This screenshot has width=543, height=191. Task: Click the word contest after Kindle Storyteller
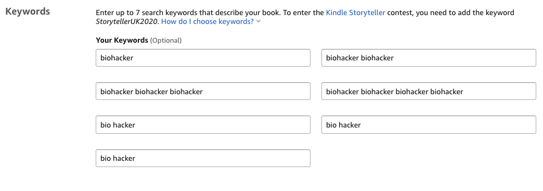pyautogui.click(x=400, y=13)
